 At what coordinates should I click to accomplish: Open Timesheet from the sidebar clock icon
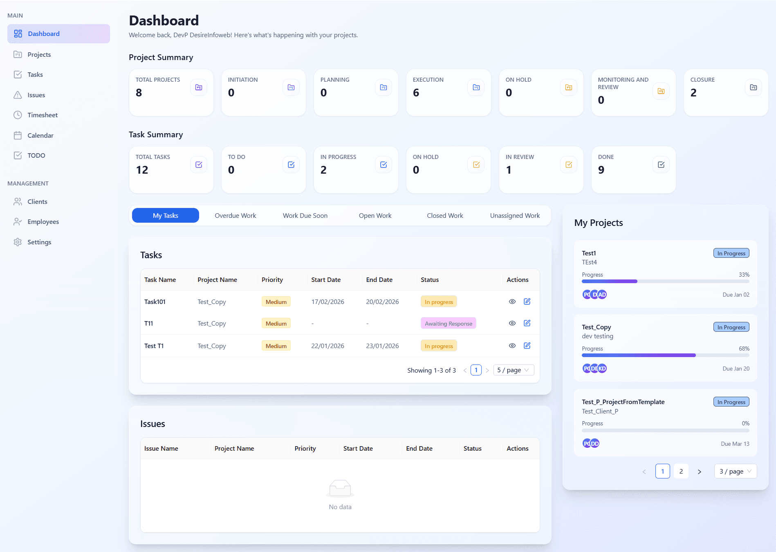[18, 115]
